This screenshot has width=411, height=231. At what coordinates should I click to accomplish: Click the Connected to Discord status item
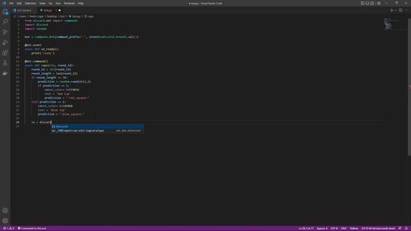click(x=32, y=228)
